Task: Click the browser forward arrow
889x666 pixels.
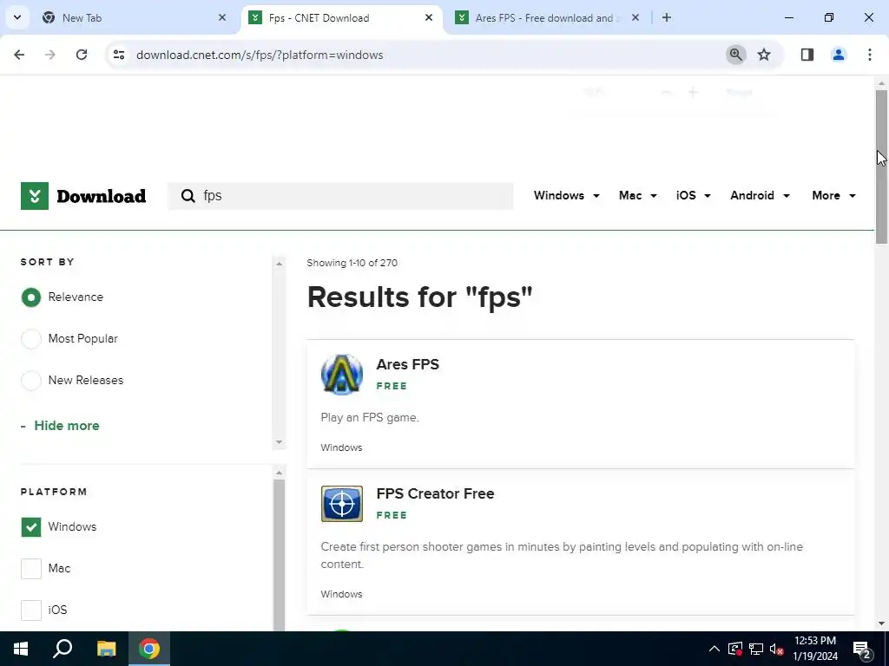Action: coord(50,55)
